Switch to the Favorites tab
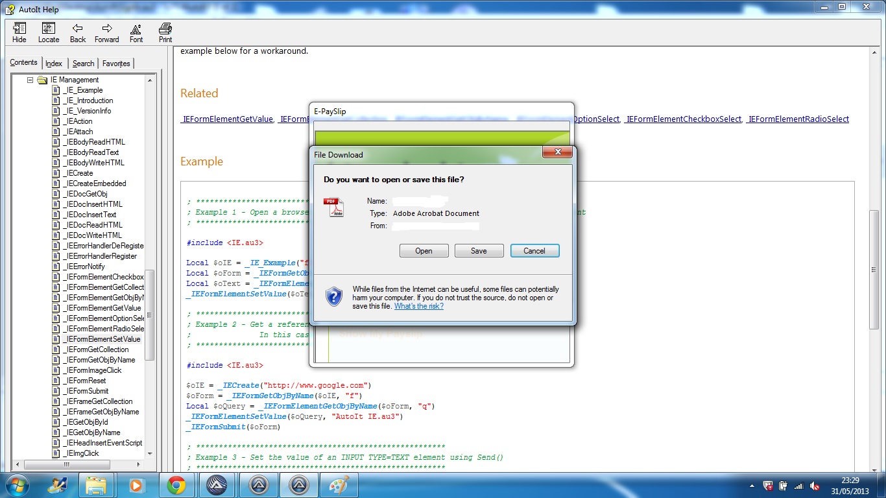Screen dimensions: 886x498 [x=116, y=64]
